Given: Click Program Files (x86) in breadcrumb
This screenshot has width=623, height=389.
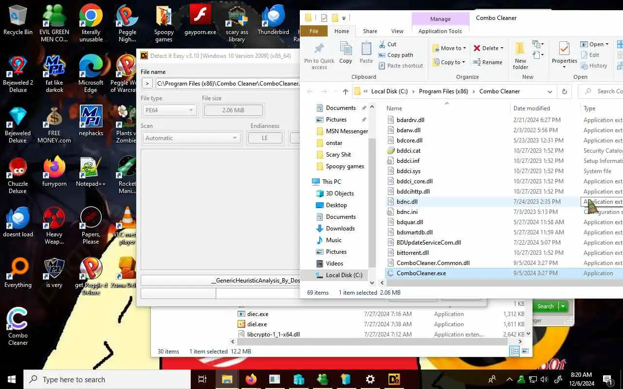Looking at the screenshot, I should point(443,91).
